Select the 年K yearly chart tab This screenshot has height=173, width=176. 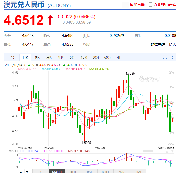[61, 57]
